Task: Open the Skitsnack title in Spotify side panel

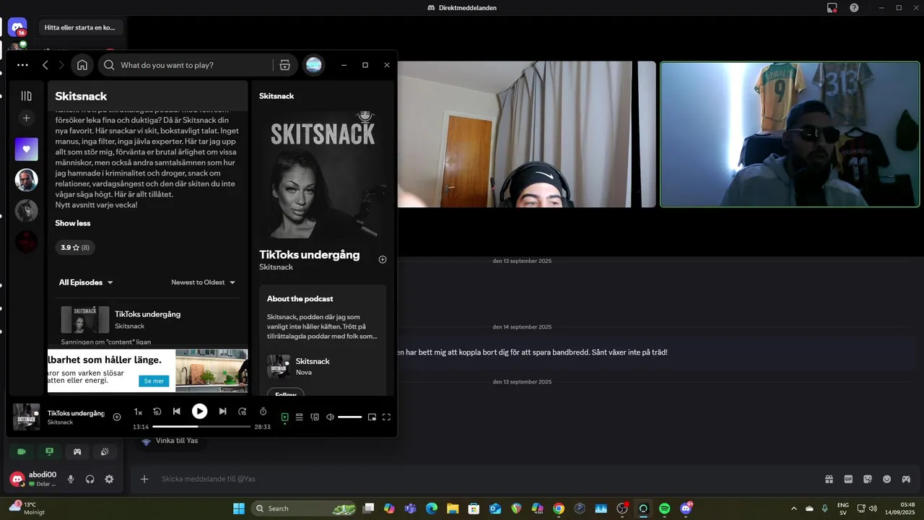Action: tap(276, 96)
